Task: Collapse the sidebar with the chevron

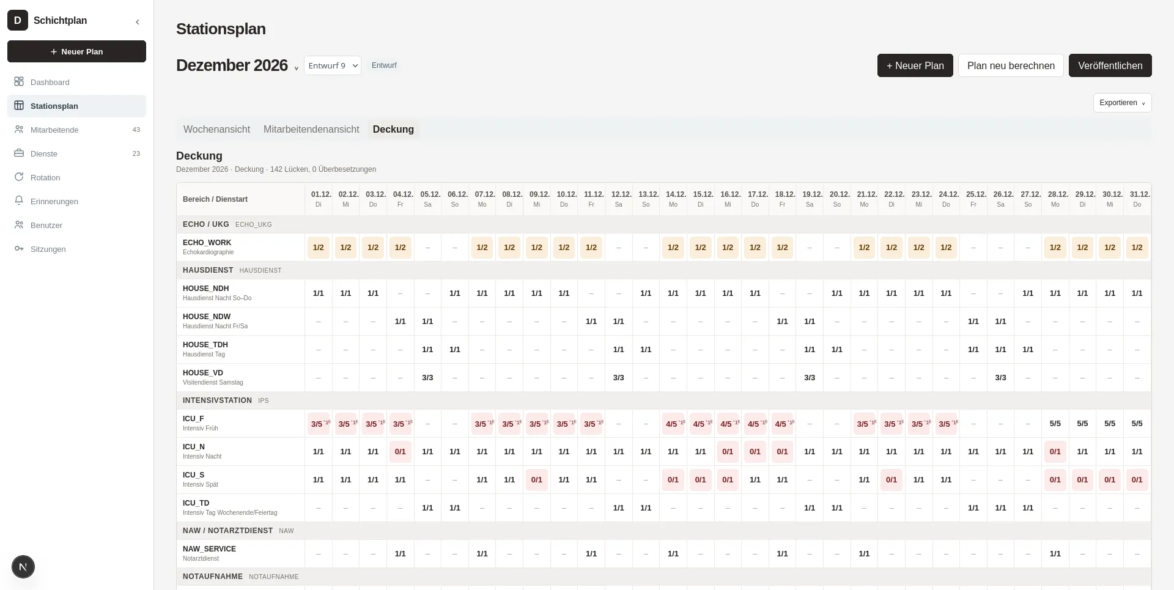Action: point(138,21)
